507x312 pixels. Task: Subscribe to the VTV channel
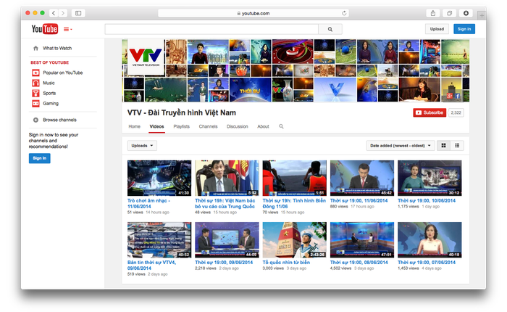point(430,112)
